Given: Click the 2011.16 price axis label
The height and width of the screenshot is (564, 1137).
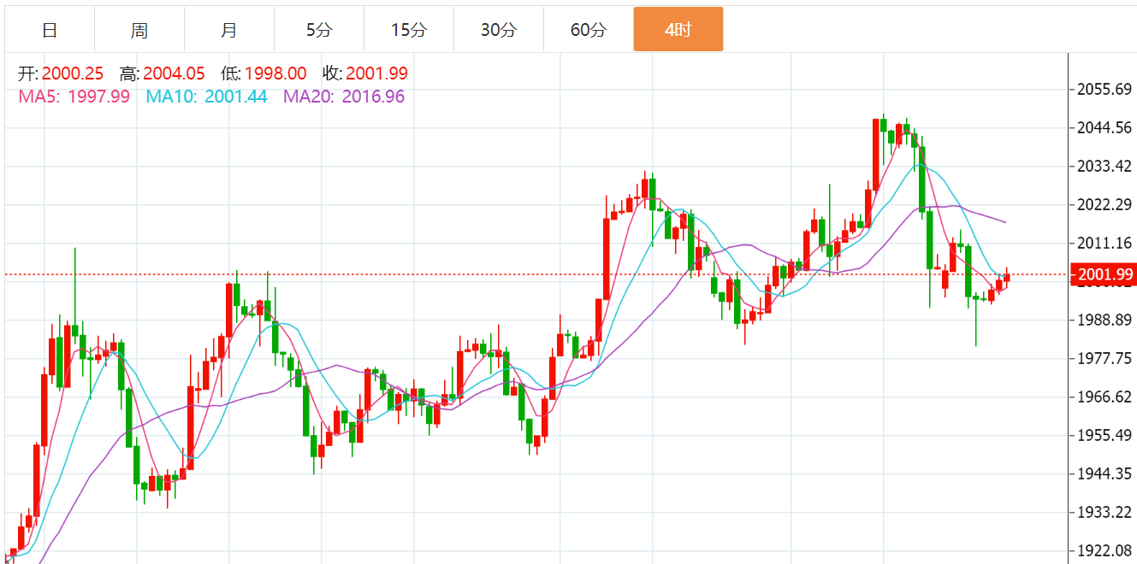Looking at the screenshot, I should click(x=1106, y=244).
